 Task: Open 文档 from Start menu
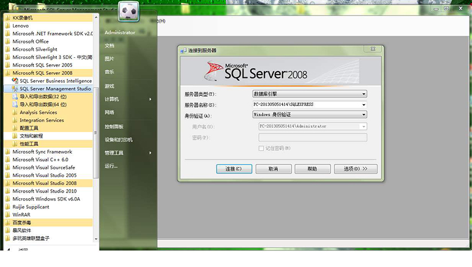109,45
